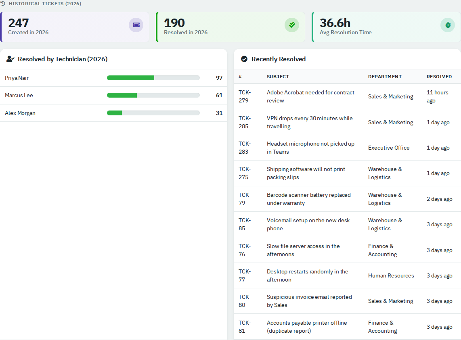Open ticket TCK-77

(245, 275)
